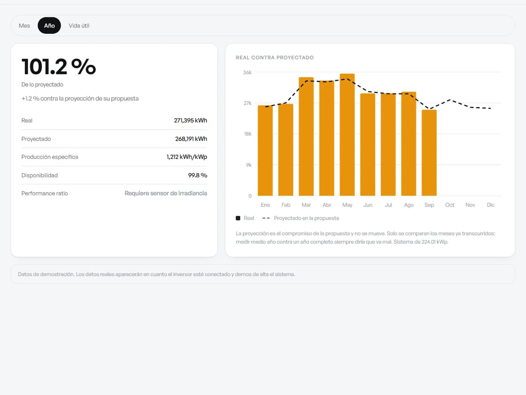Viewport: 526px width, 395px height.
Task: Click 'Requiere sensor de irradiancia' text
Action: (166, 193)
